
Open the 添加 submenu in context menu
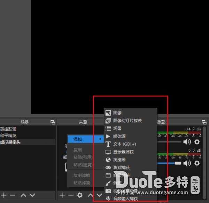pyautogui.click(x=86, y=139)
